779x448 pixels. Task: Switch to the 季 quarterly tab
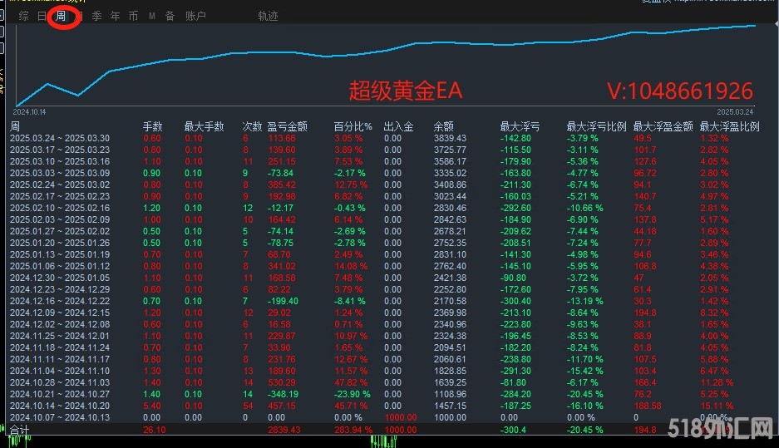pyautogui.click(x=96, y=16)
